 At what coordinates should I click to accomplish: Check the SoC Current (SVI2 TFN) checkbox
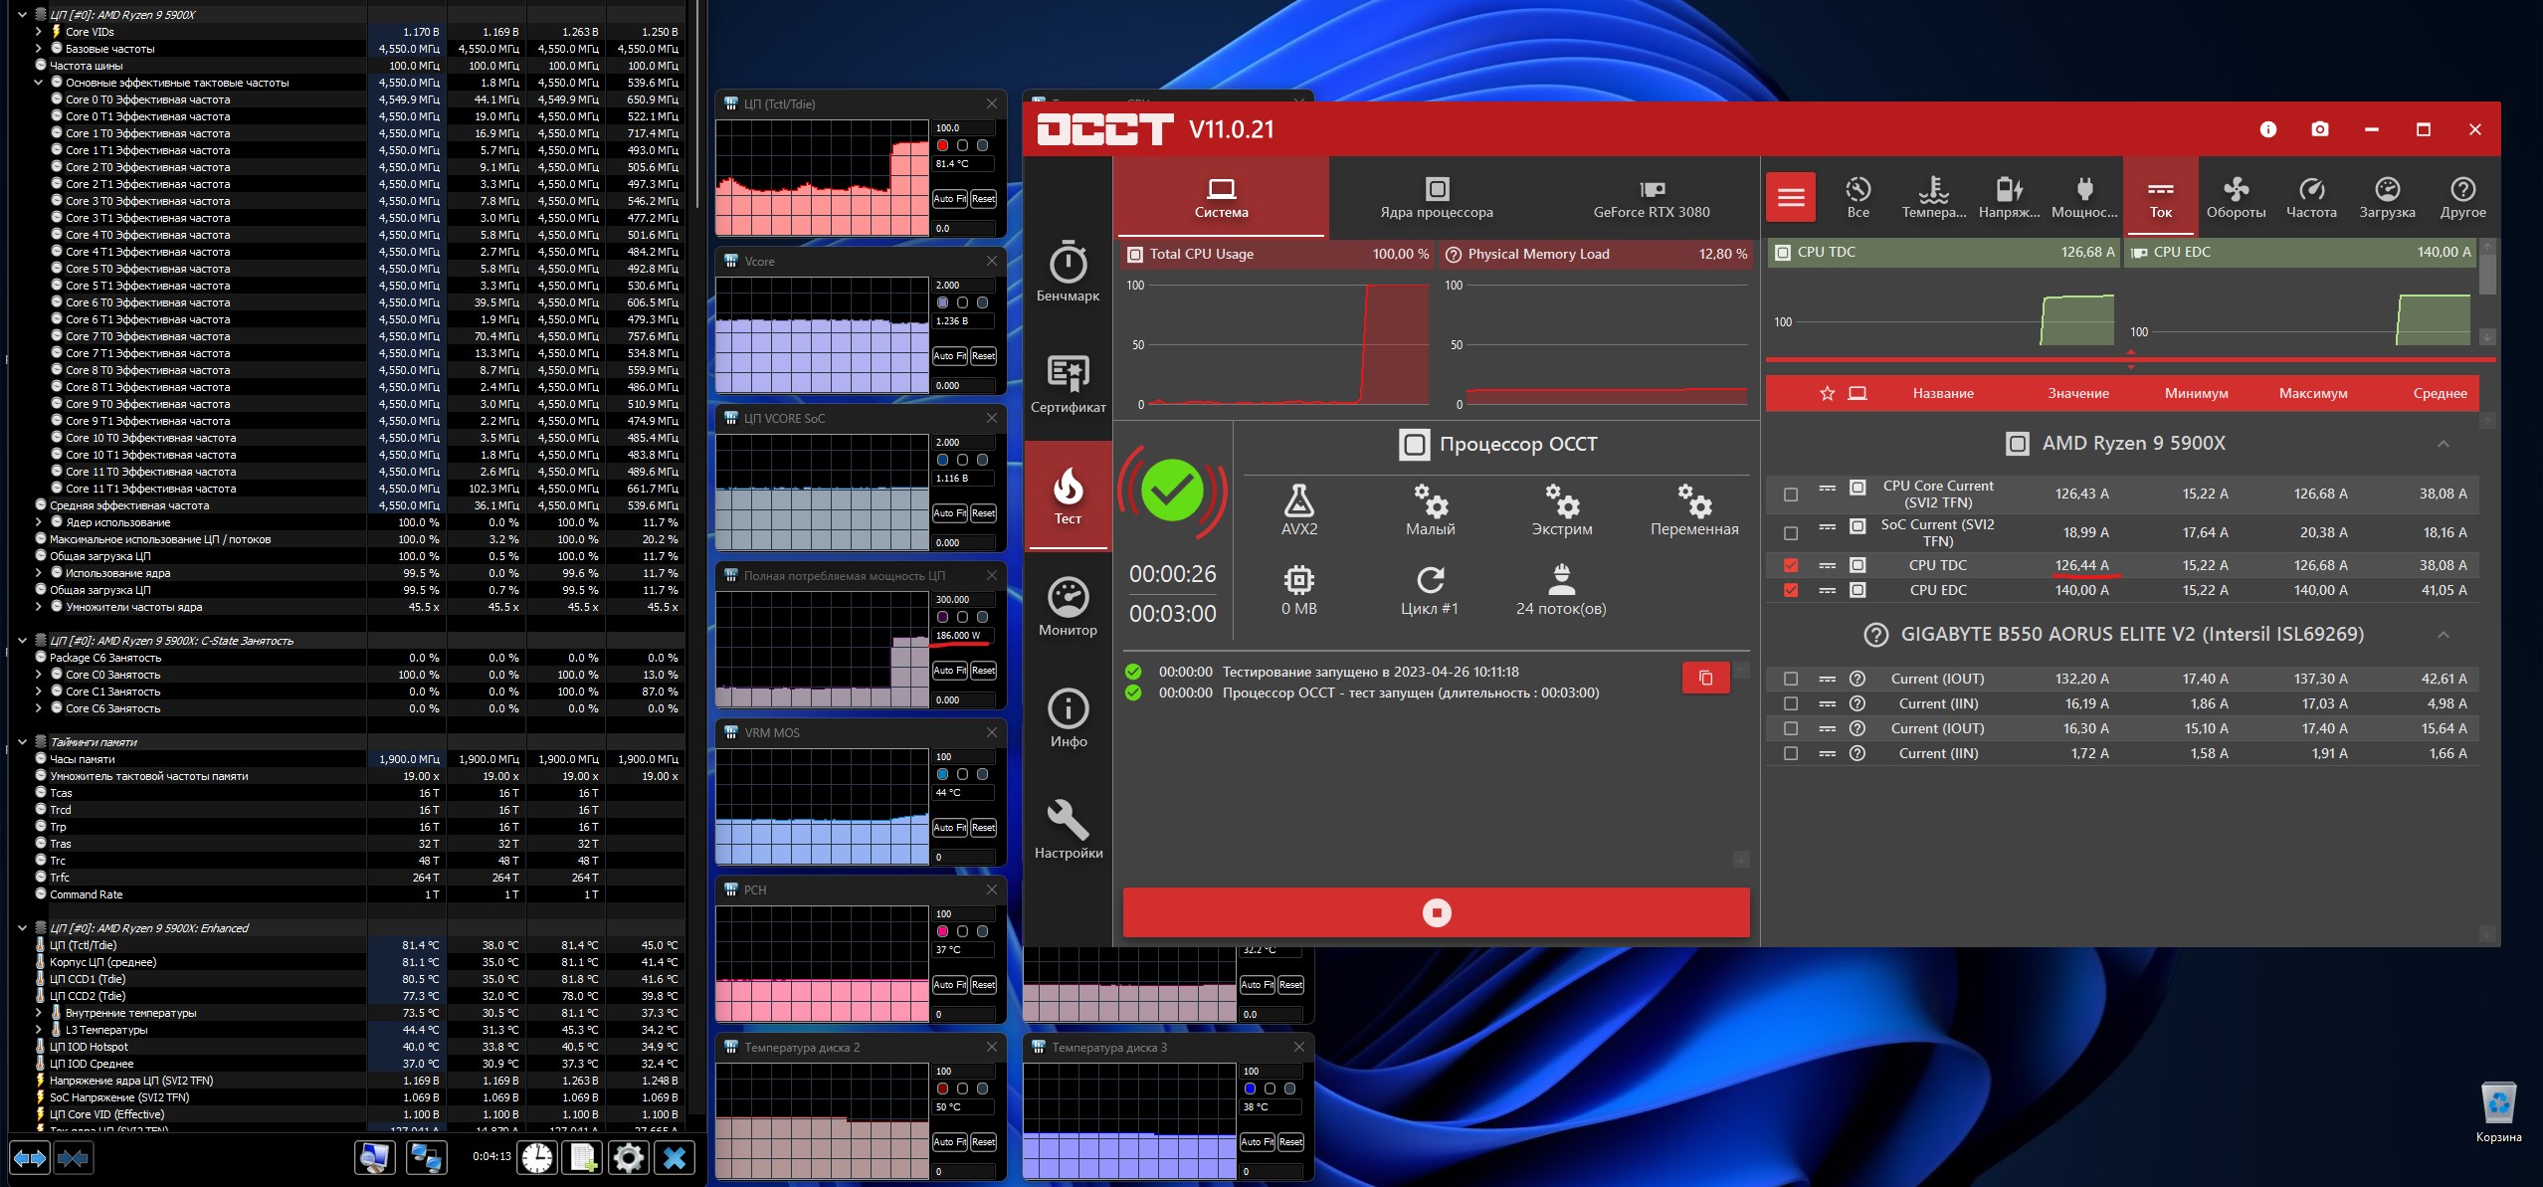click(x=1791, y=533)
